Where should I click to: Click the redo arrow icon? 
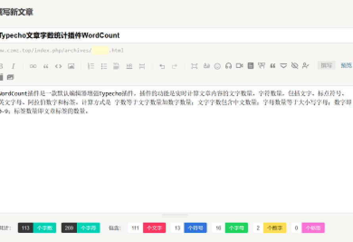tap(175, 66)
